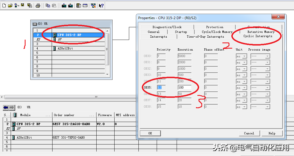Click the Open Online station icon
Viewport: 294px width, 156px height.
(x=17, y=6)
